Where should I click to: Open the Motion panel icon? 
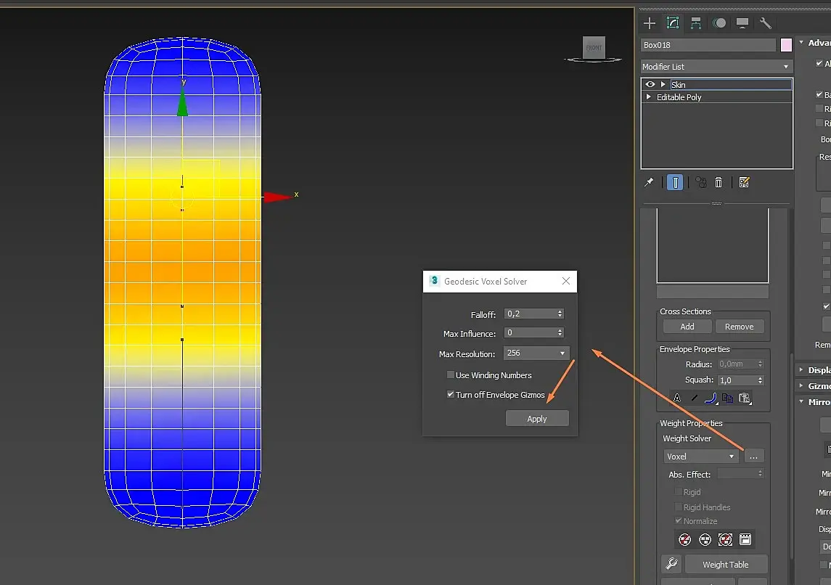[719, 23]
